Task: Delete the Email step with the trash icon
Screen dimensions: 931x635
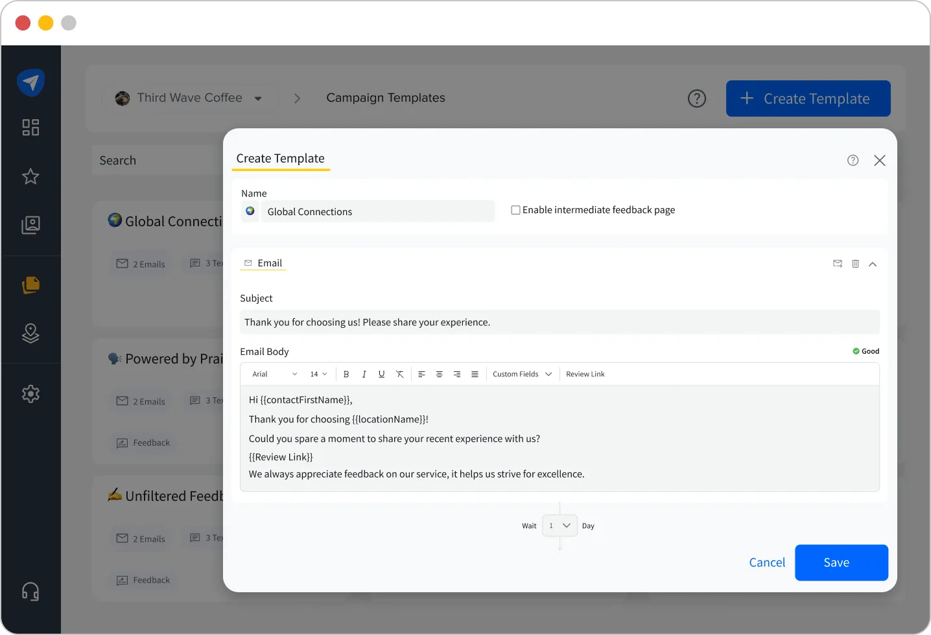Action: [x=855, y=264]
